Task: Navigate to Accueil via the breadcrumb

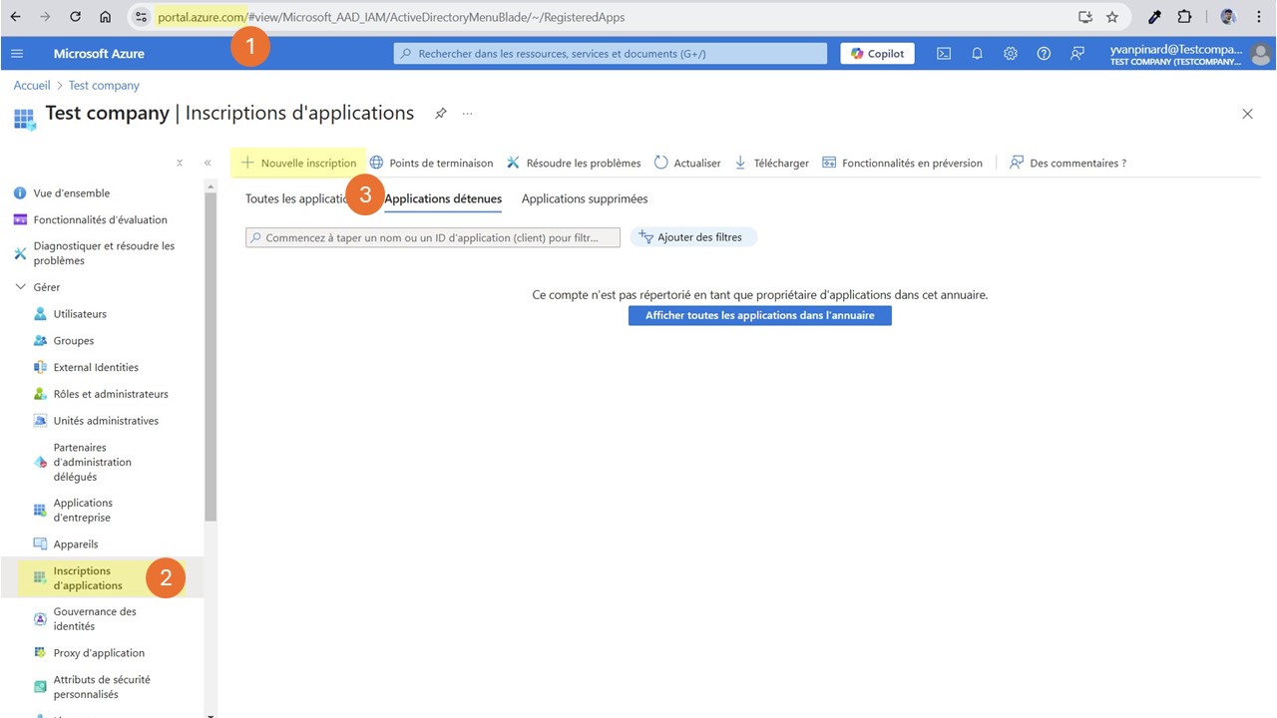Action: tap(31, 85)
